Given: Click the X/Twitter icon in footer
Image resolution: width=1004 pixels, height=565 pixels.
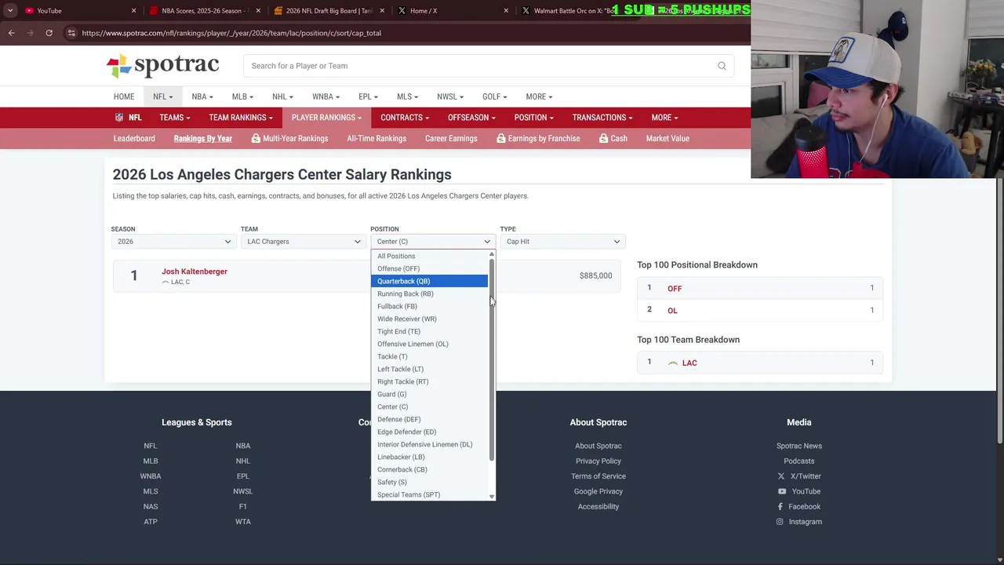Looking at the screenshot, I should point(780,476).
